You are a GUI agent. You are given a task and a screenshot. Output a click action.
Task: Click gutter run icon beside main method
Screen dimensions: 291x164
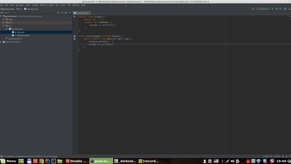click(75, 39)
